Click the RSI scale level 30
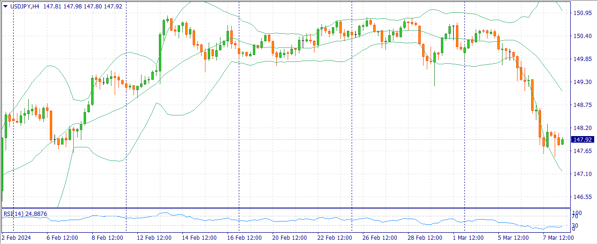The image size is (597, 244). (x=574, y=225)
